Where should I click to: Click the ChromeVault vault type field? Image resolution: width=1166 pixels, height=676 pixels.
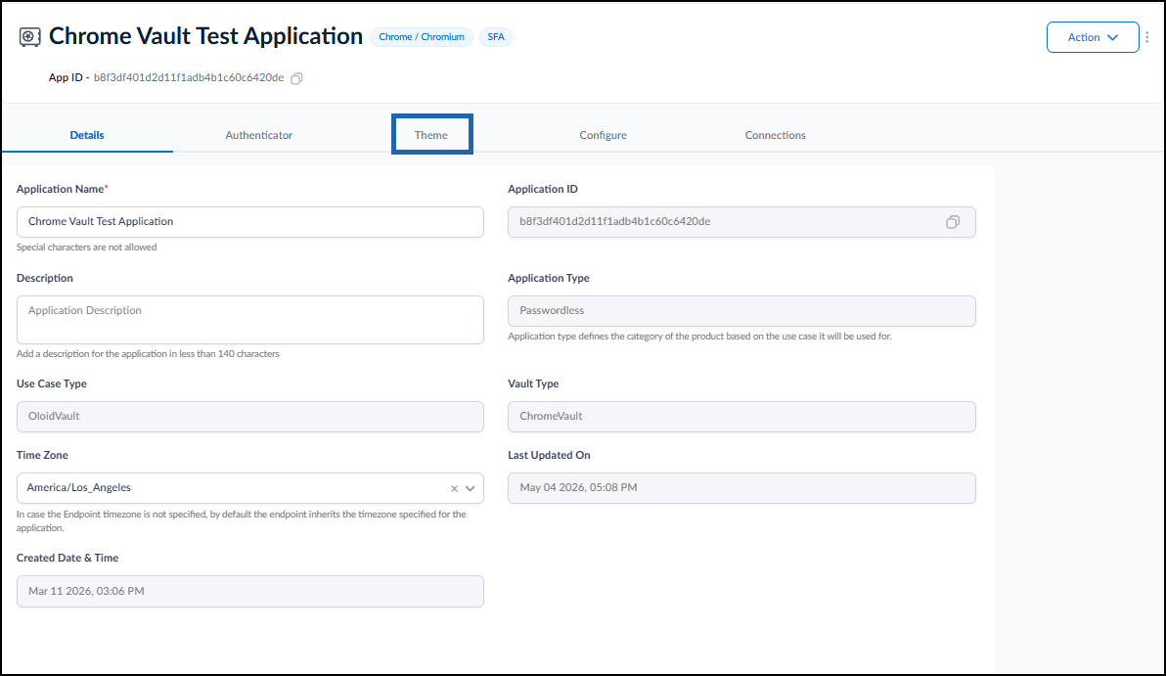click(741, 417)
